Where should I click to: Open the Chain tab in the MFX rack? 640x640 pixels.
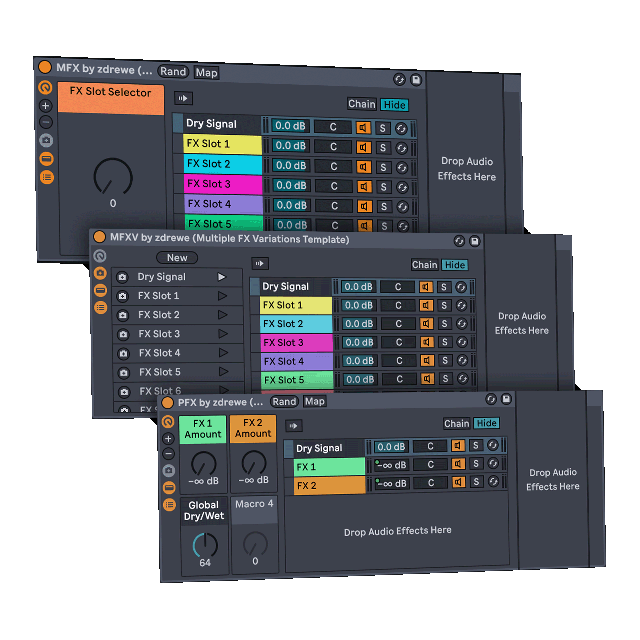coord(361,104)
